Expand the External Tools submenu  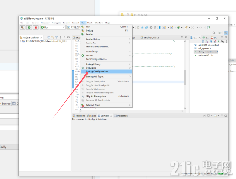pos(106,105)
